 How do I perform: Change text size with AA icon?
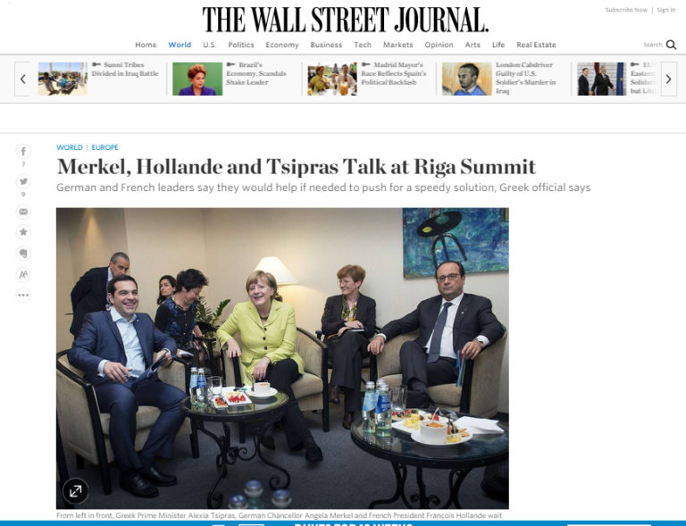pos(23,274)
